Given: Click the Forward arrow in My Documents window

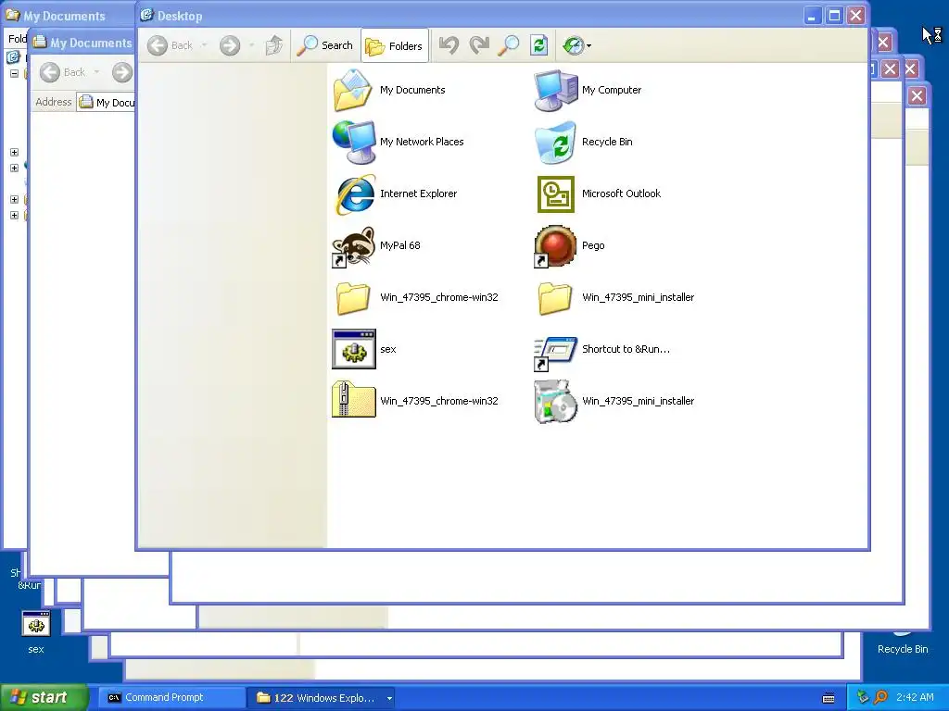Looking at the screenshot, I should [122, 72].
